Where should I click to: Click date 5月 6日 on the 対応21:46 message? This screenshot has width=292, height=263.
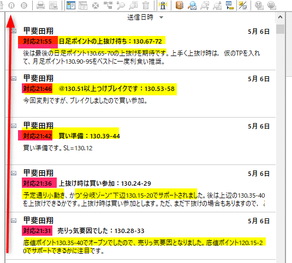259,79
